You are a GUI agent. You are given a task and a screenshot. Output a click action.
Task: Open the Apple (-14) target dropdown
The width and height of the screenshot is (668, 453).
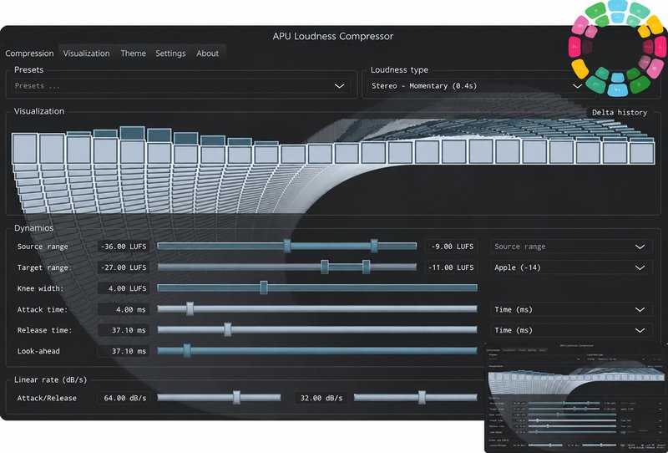pos(571,267)
